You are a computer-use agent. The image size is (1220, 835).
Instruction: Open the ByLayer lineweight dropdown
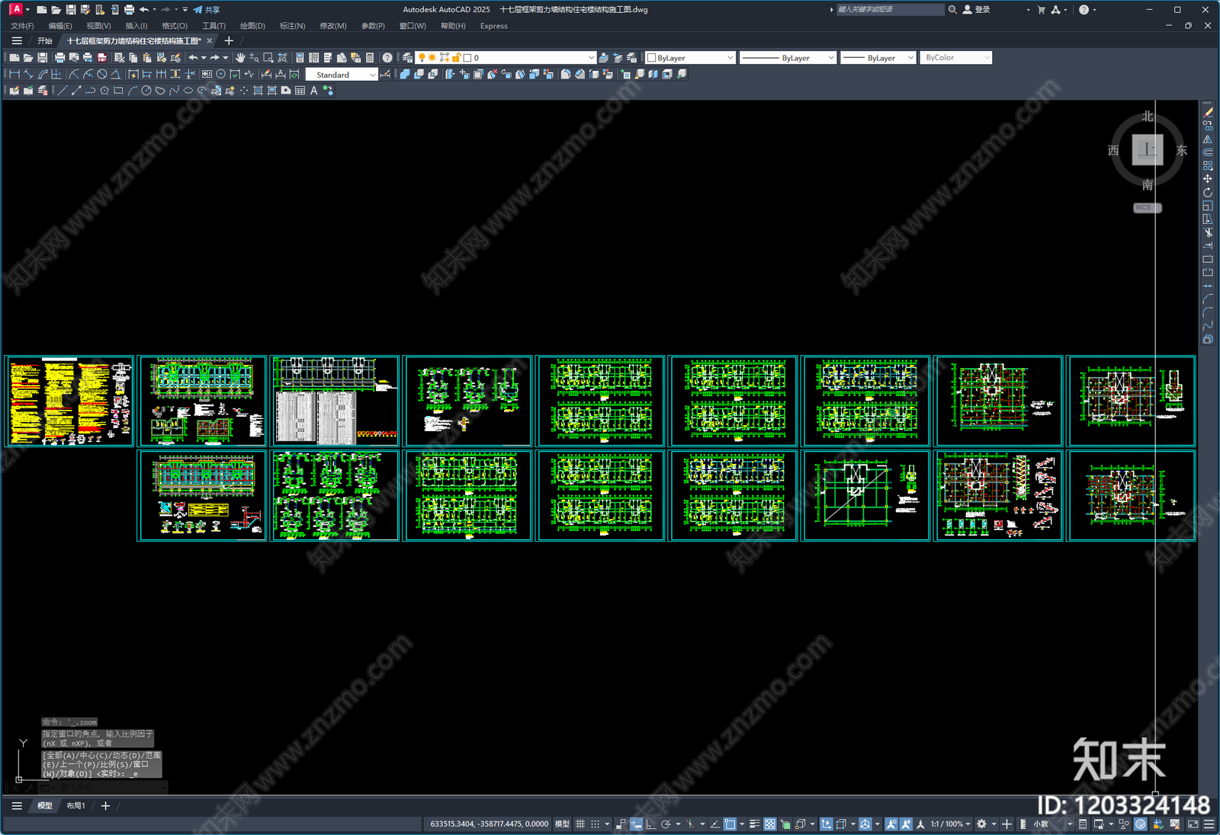point(878,58)
